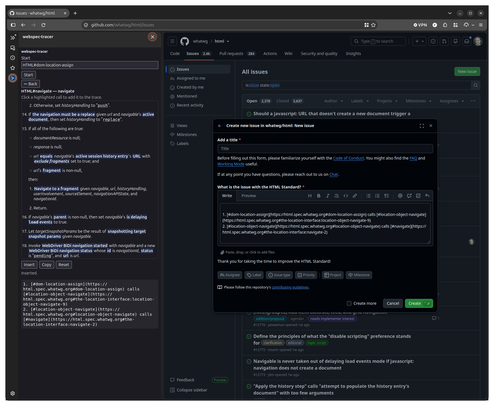
Task: Click the Reset button in webspec-tracer
Action: [x=64, y=265]
